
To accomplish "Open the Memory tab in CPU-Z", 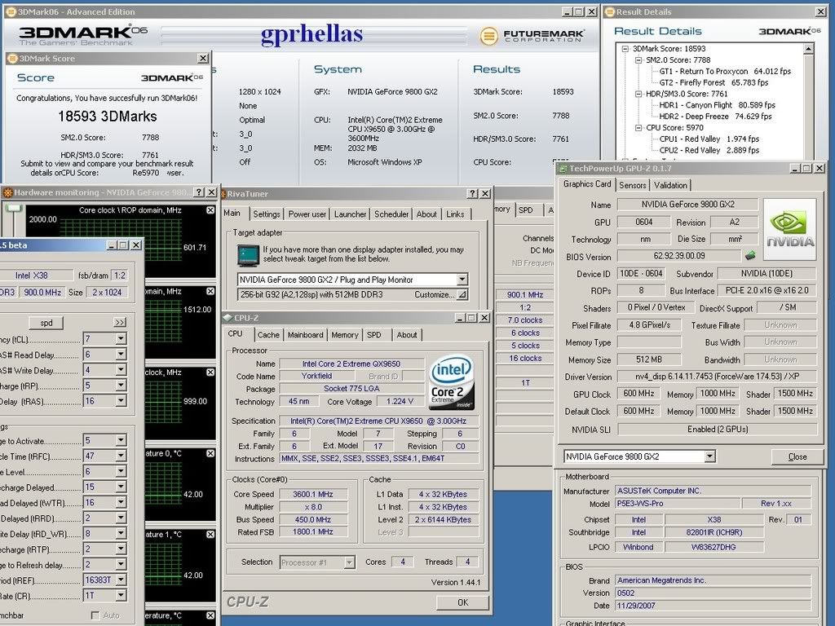I will (345, 335).
